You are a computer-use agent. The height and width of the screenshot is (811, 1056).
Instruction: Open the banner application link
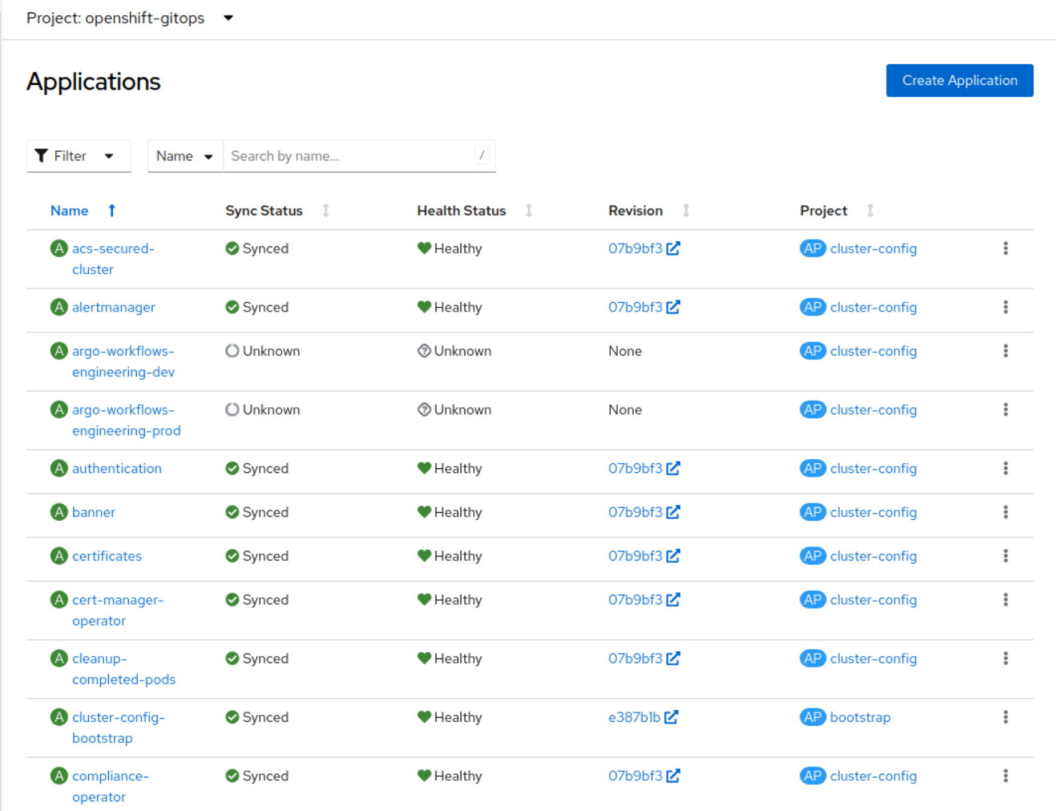93,512
